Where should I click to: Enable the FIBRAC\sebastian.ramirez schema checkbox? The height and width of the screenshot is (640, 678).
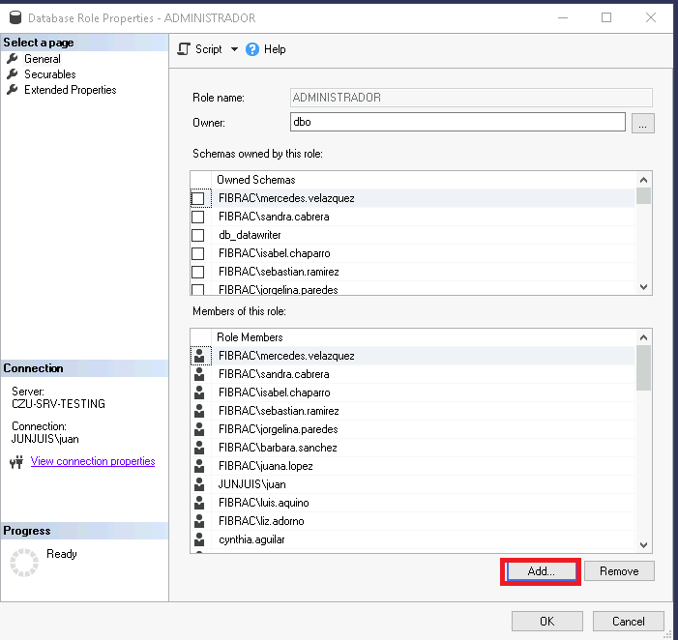[198, 272]
